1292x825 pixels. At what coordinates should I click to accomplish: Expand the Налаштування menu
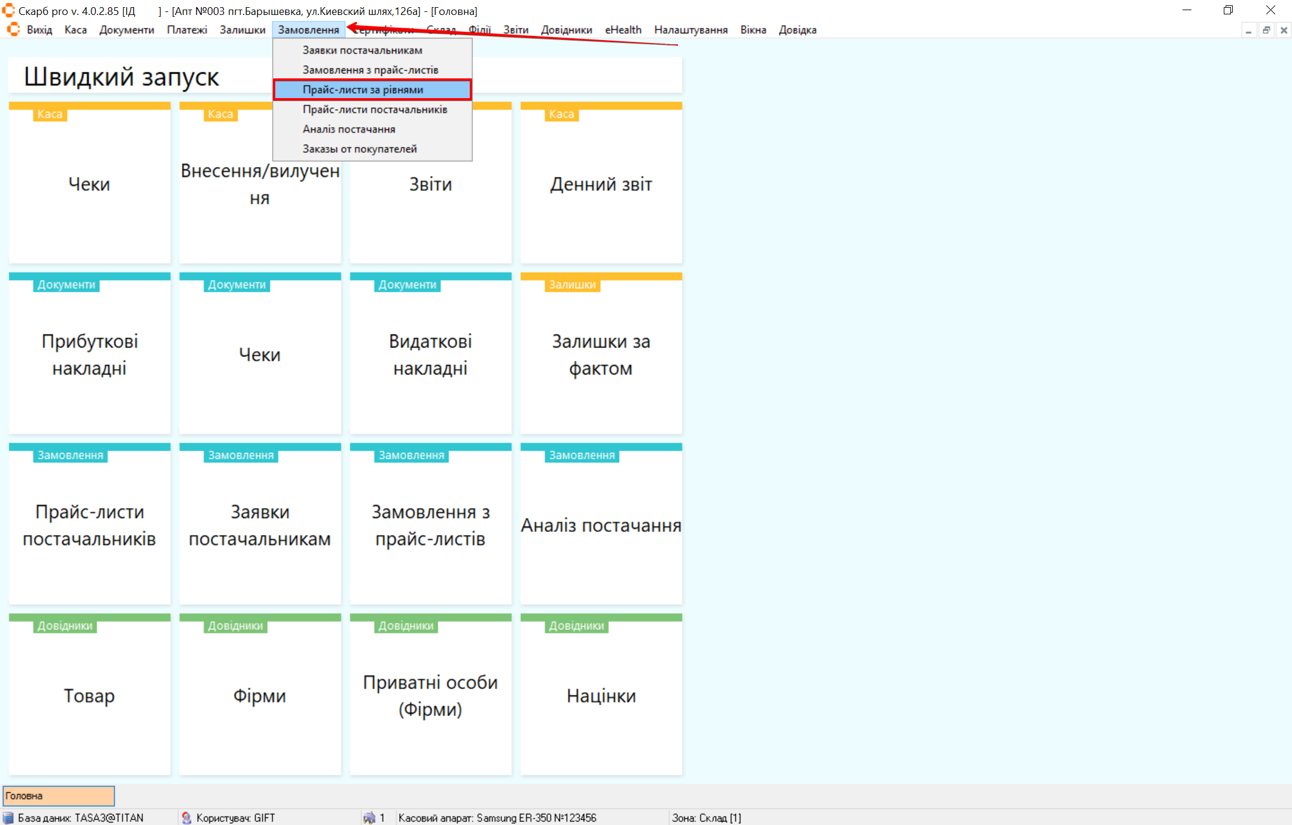(x=691, y=30)
